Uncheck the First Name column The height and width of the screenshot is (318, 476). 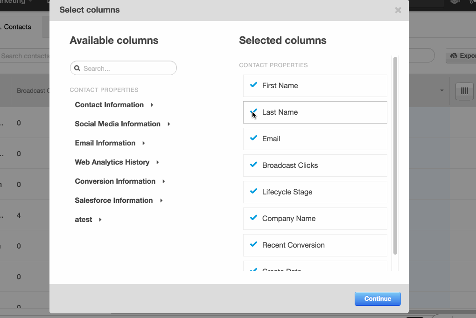[x=253, y=85]
